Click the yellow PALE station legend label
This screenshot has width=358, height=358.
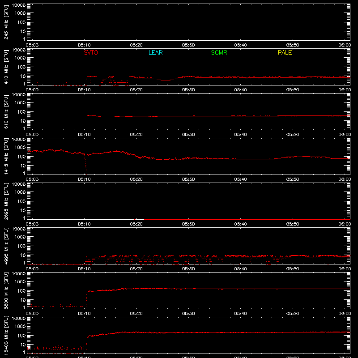click(285, 52)
